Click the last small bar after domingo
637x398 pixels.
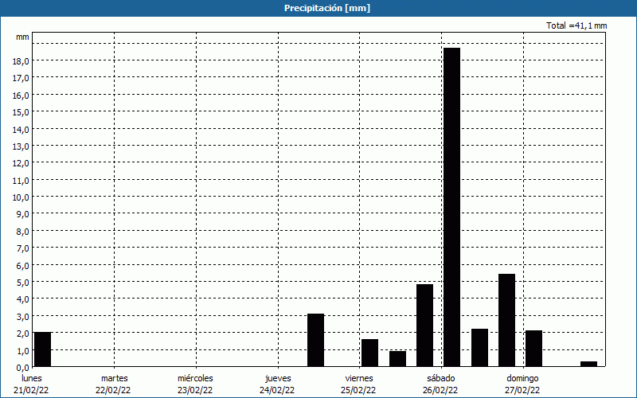[x=588, y=364]
